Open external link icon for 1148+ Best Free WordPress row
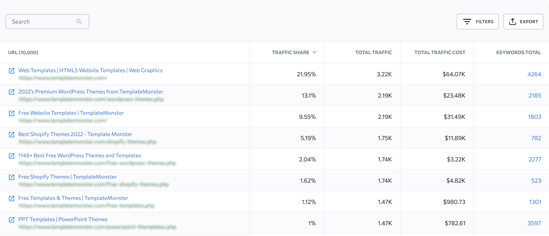 click(x=12, y=156)
